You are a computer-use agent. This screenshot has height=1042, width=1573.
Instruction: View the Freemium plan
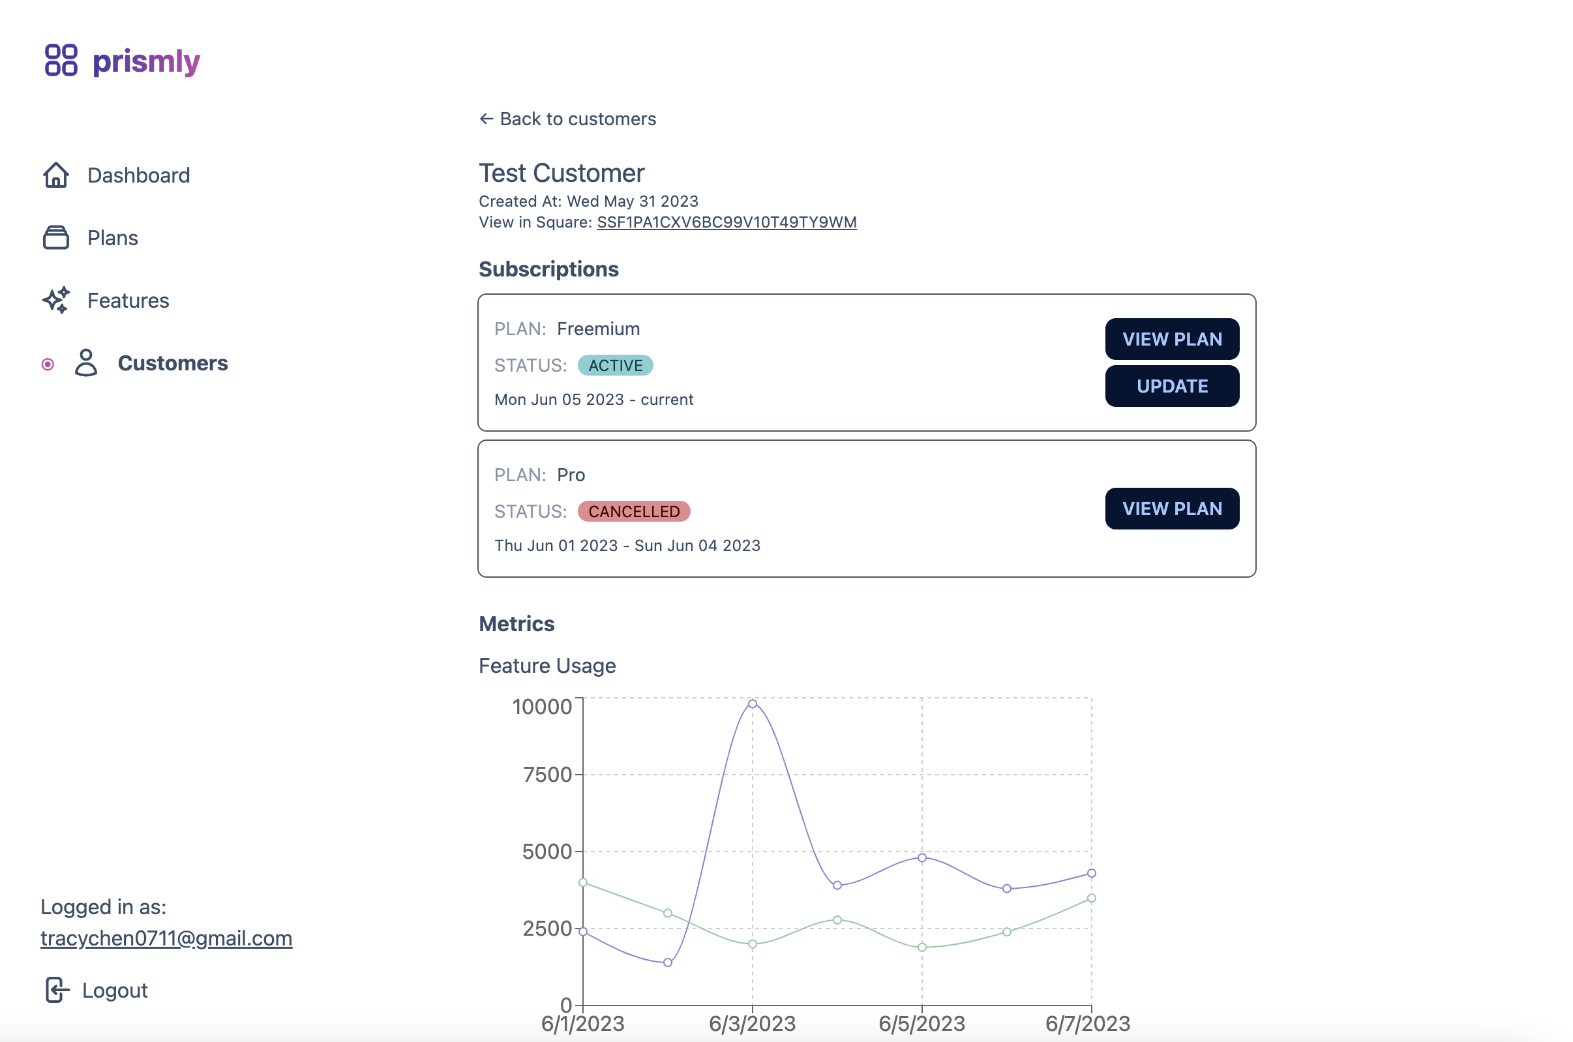click(1172, 339)
